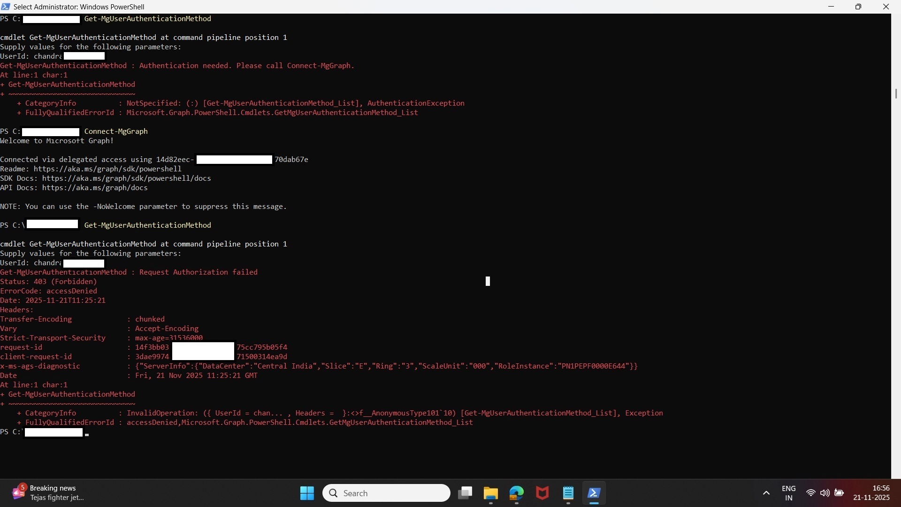Expand hidden system tray icons chevron
The width and height of the screenshot is (901, 507).
click(766, 493)
